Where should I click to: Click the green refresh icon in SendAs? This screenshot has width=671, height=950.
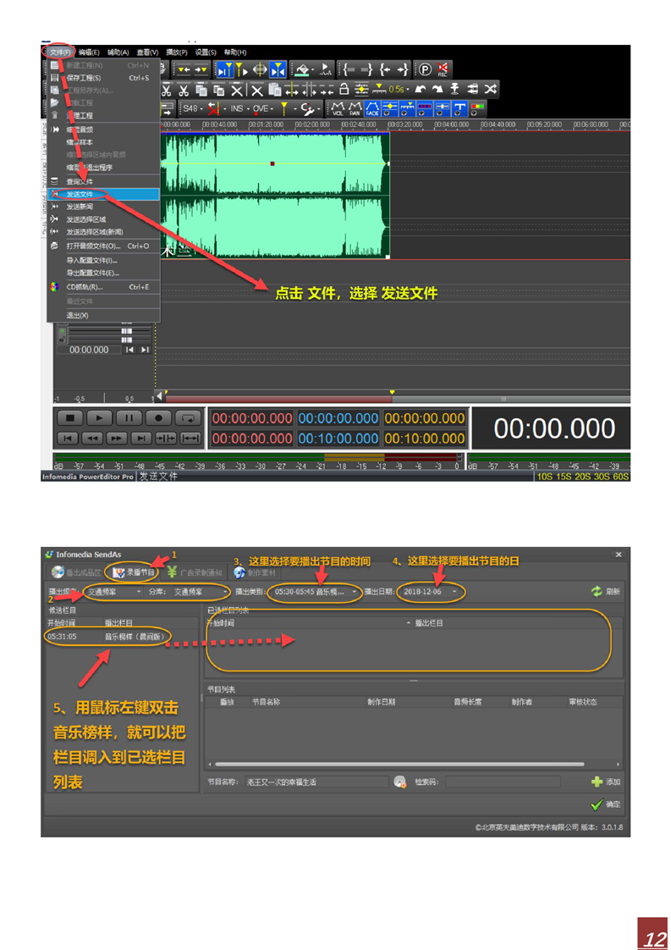597,592
